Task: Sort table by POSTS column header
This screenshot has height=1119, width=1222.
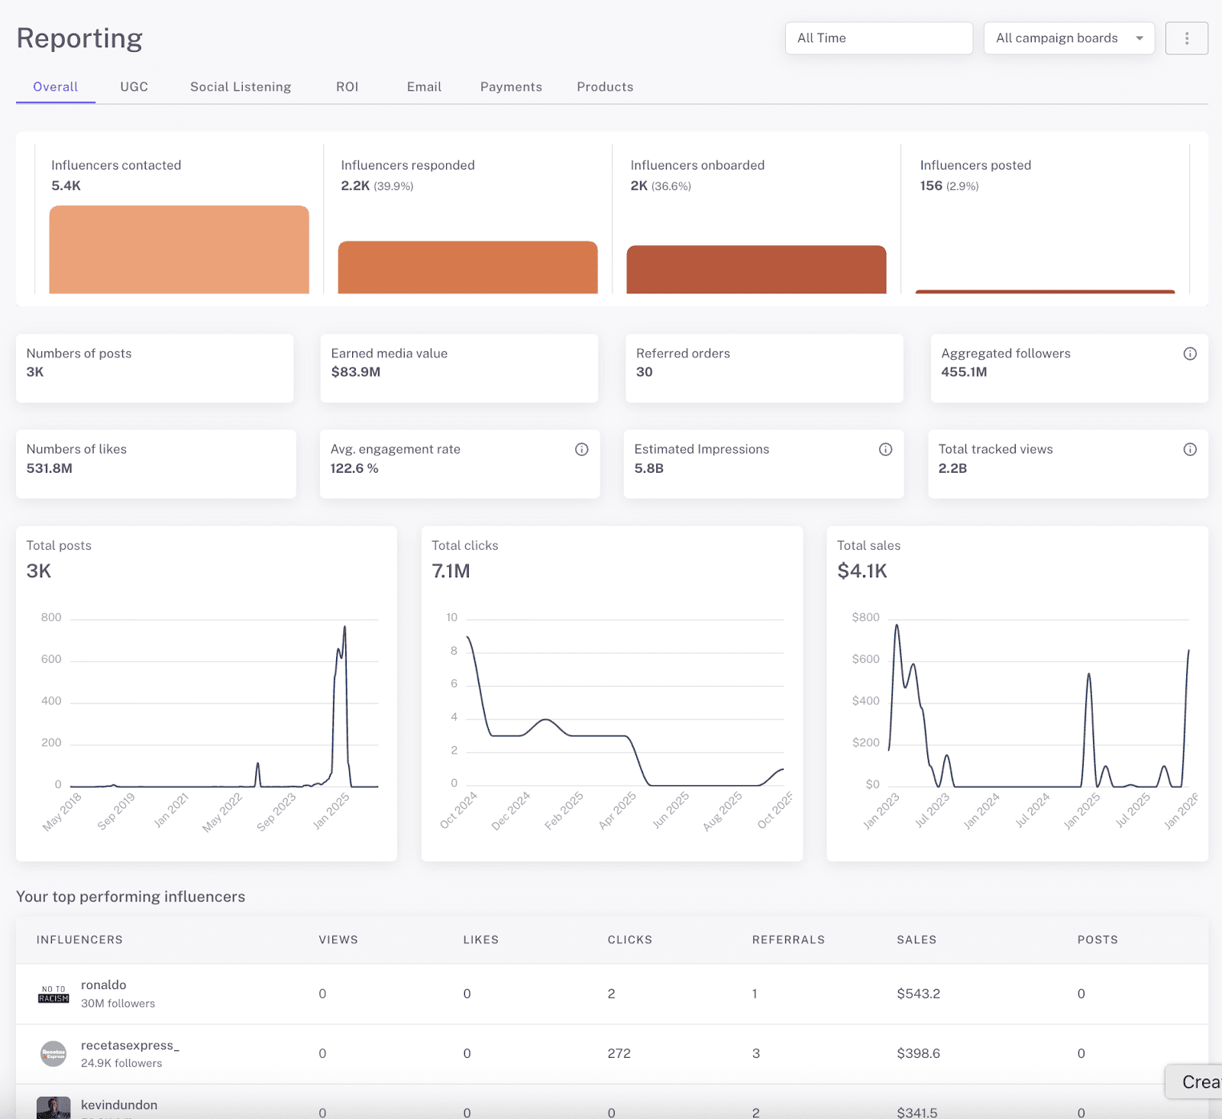Action: 1098,940
